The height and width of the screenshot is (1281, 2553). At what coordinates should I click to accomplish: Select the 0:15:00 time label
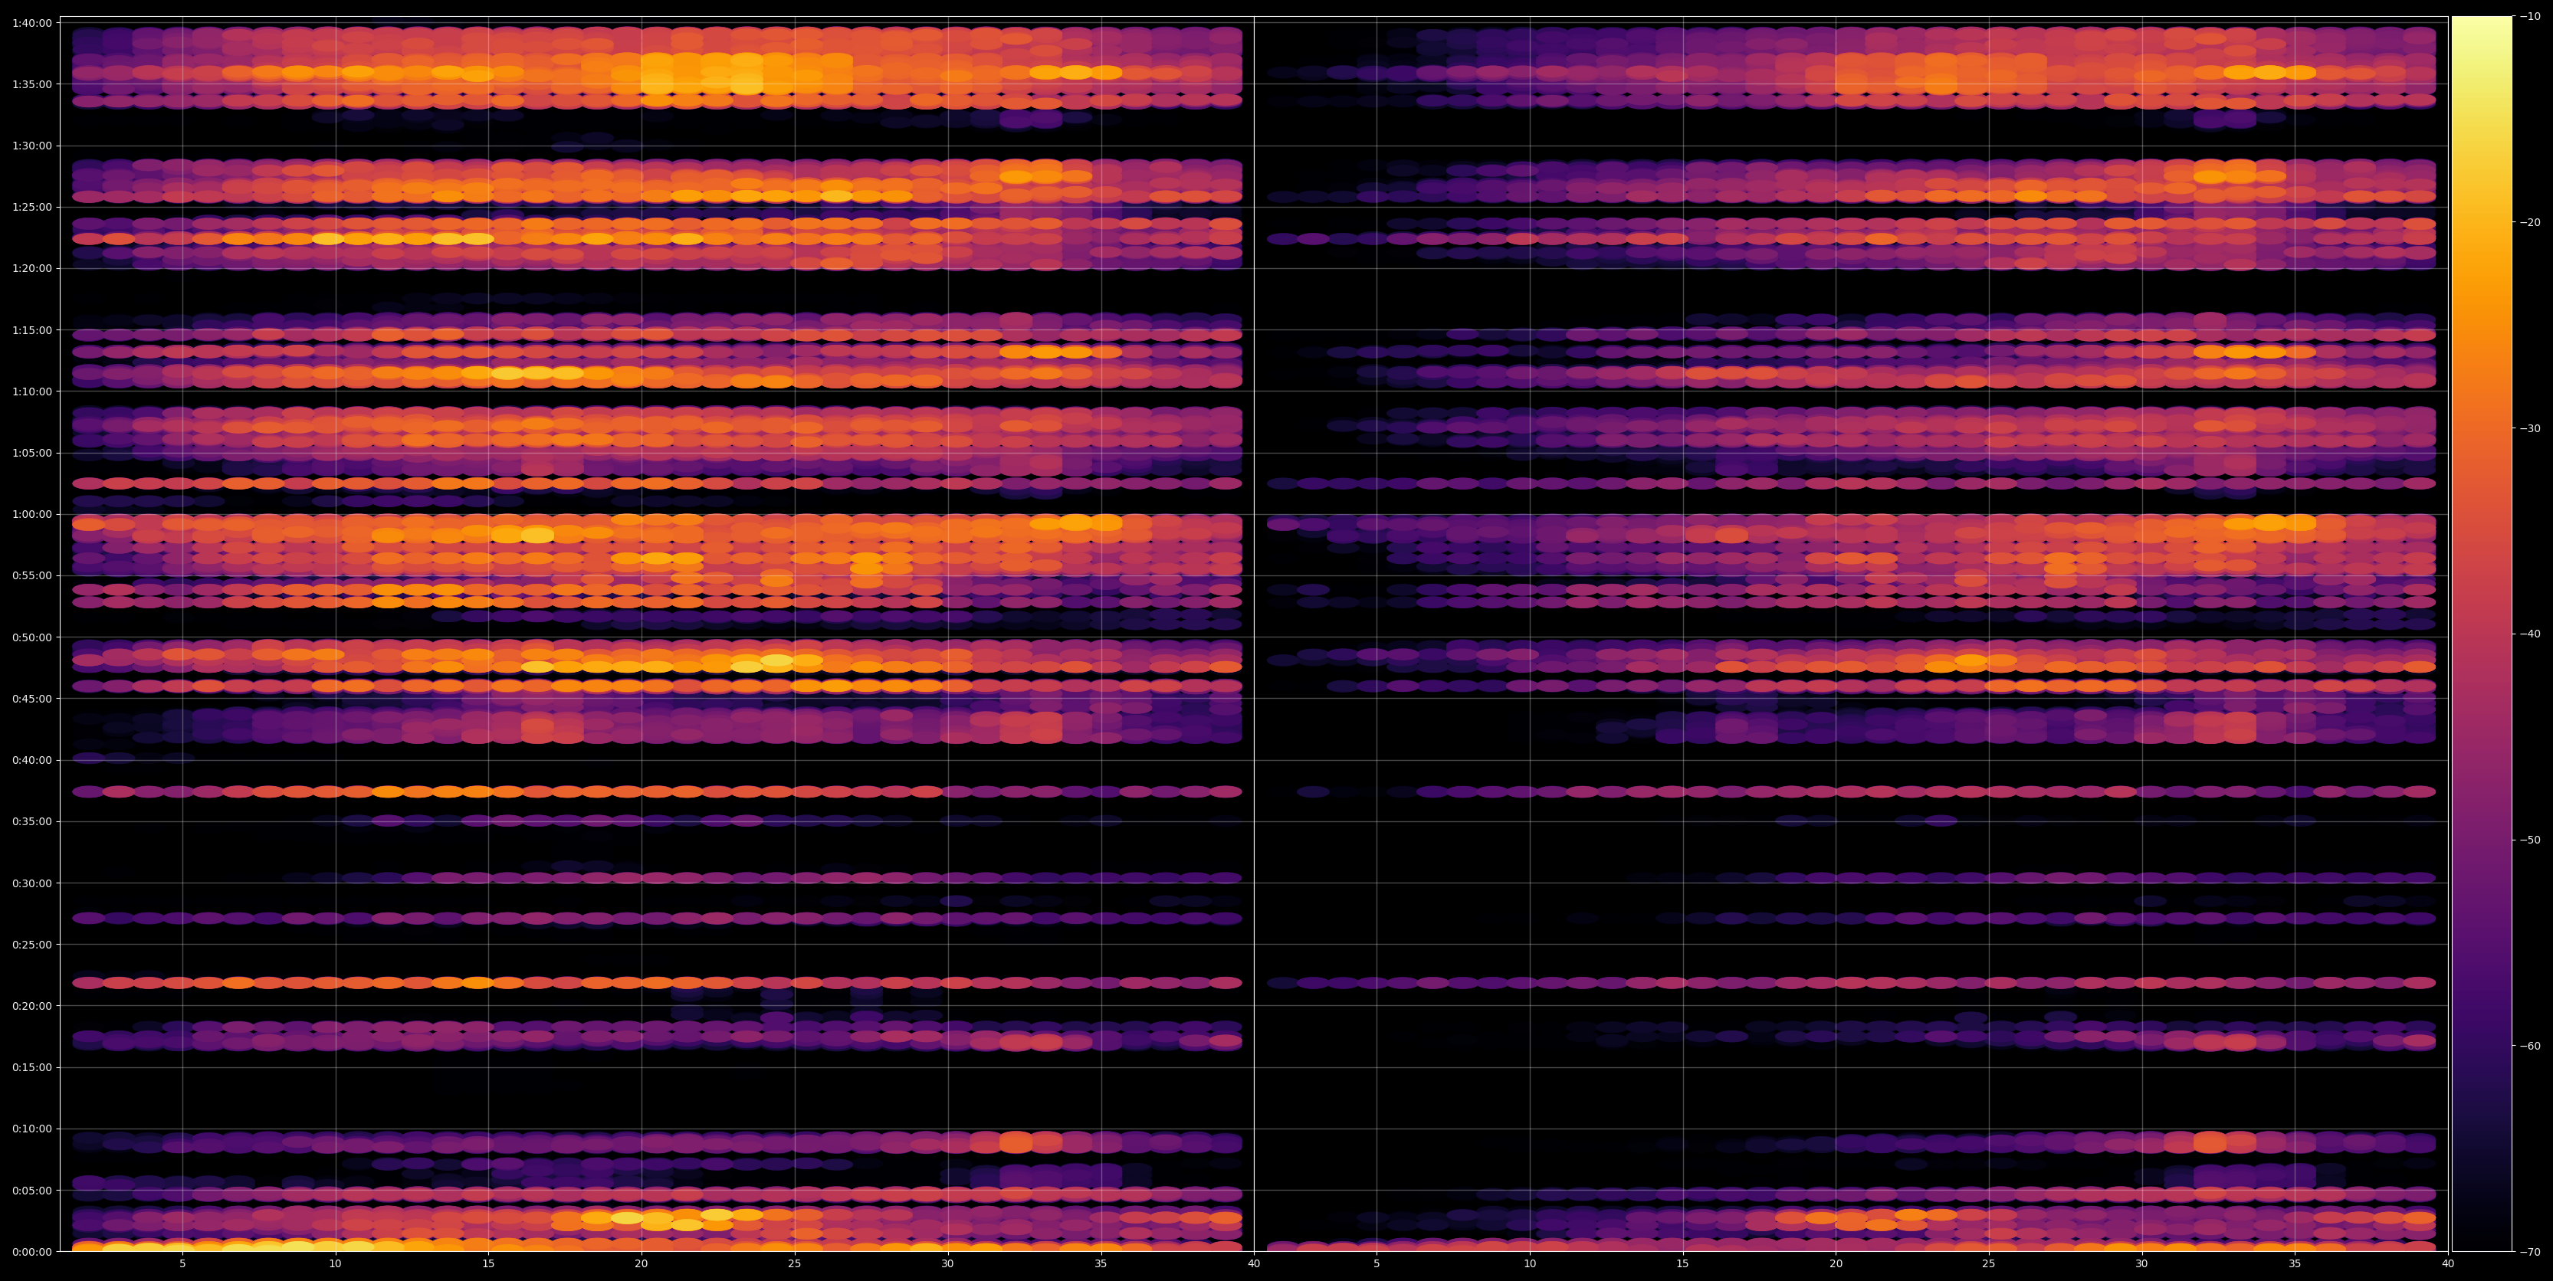click(x=31, y=1067)
